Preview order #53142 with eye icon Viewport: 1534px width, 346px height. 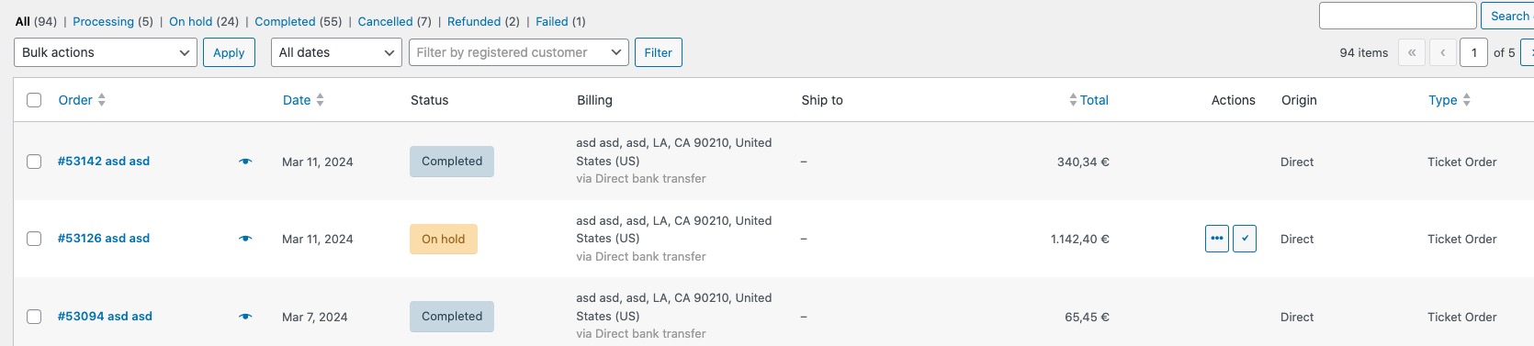coord(245,162)
